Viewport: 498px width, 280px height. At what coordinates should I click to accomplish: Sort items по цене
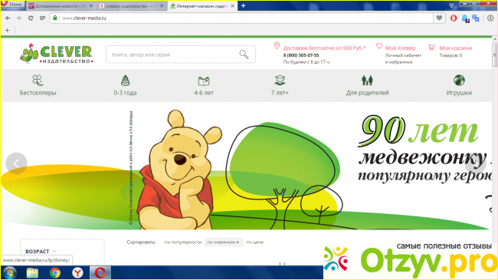pos(254,242)
